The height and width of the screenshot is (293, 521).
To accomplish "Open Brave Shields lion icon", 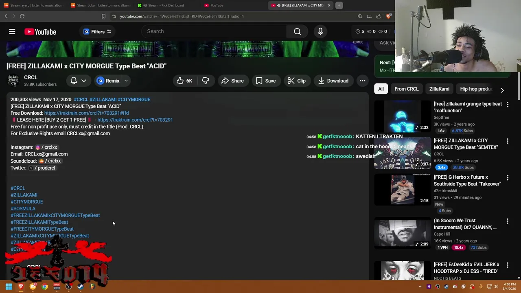I will 389,16.
